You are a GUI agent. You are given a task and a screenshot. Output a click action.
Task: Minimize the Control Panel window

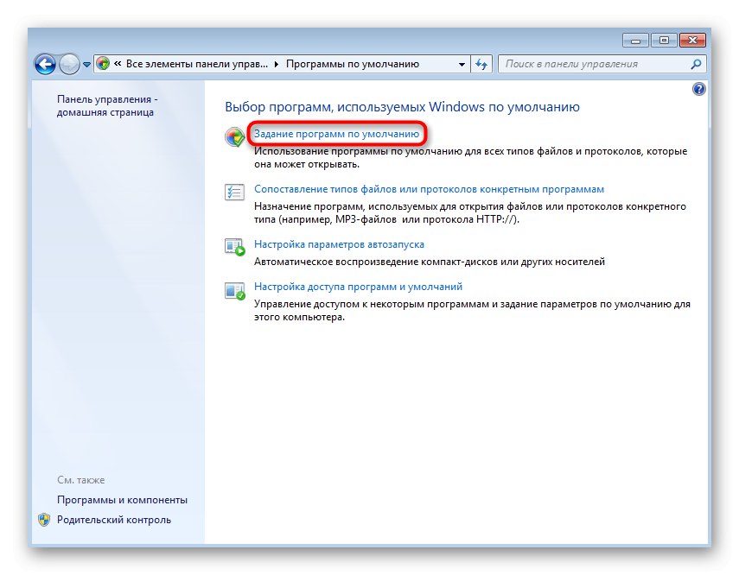(635, 41)
